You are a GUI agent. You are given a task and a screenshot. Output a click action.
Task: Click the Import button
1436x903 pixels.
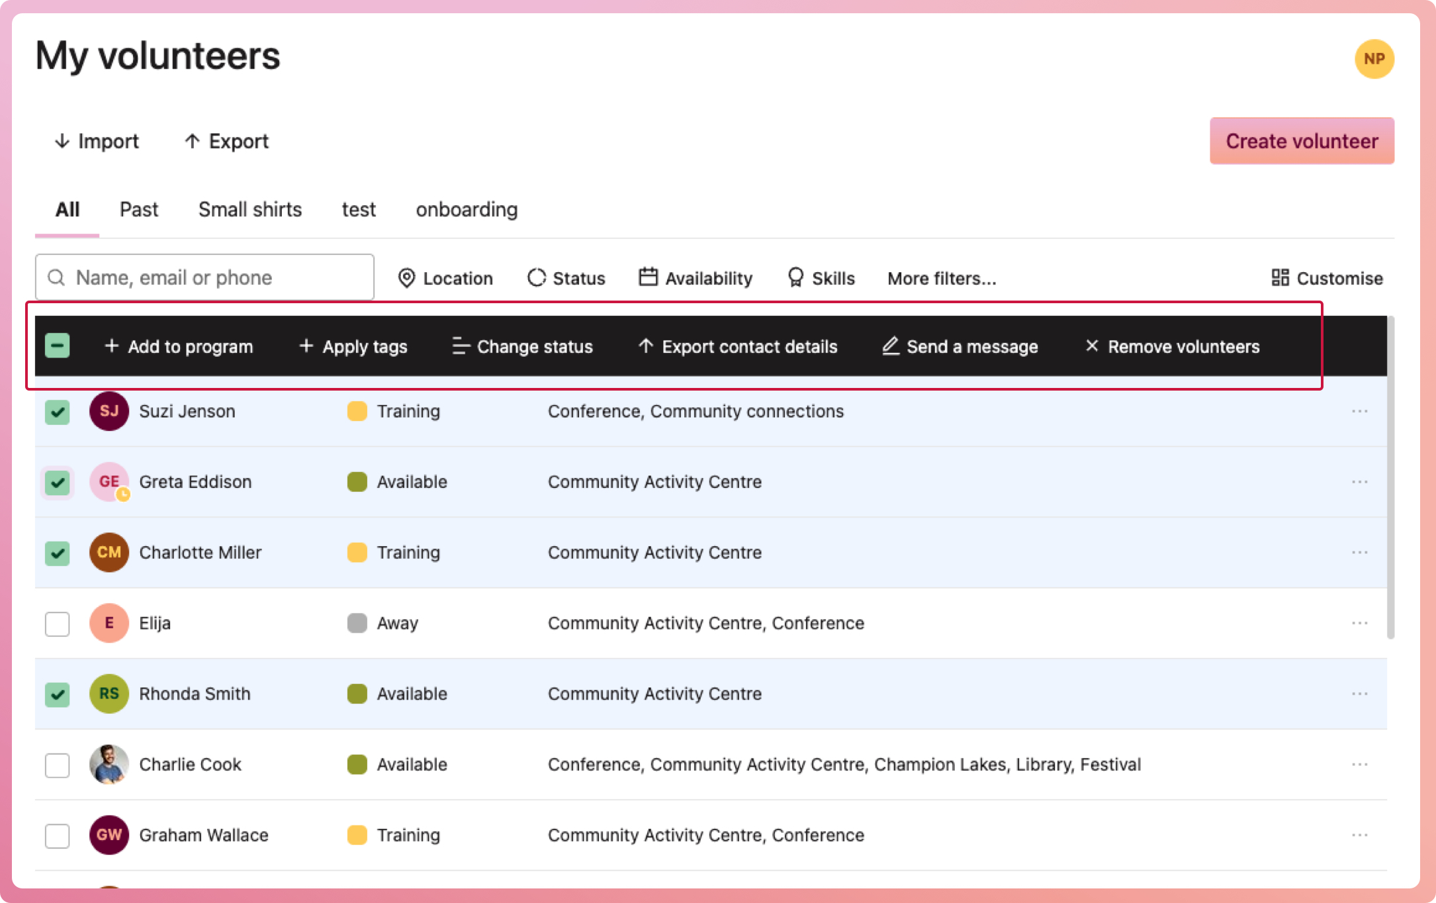pyautogui.click(x=97, y=141)
